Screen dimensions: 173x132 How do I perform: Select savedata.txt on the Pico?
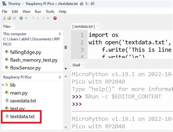pyautogui.click(x=23, y=101)
